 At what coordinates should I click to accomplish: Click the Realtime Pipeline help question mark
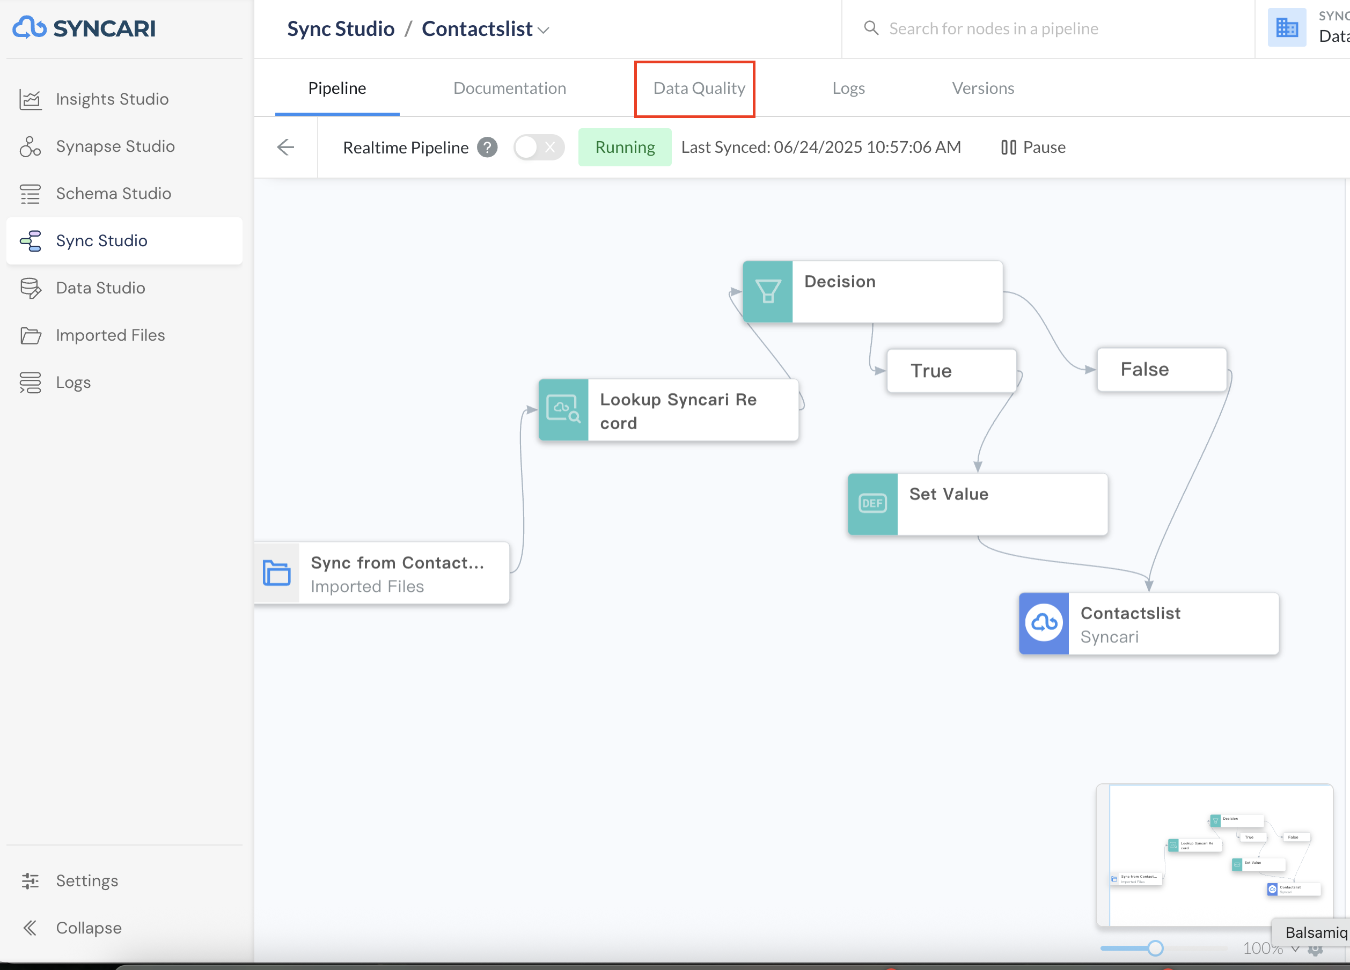click(x=487, y=147)
